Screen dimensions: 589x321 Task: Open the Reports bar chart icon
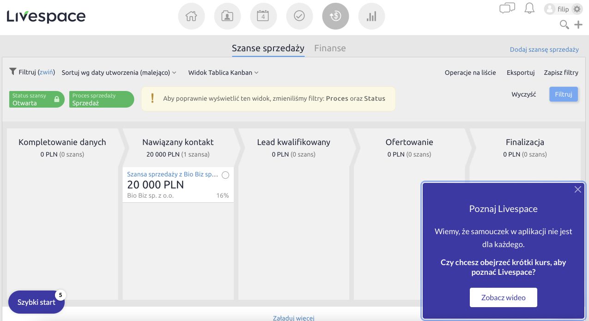(x=371, y=16)
